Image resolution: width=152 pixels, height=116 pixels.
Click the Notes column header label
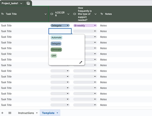pyautogui.click(x=108, y=14)
